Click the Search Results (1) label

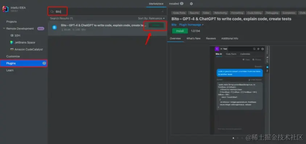tap(62, 18)
